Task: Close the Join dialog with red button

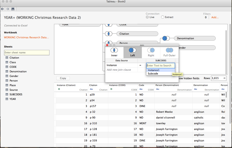Action: [107, 45]
